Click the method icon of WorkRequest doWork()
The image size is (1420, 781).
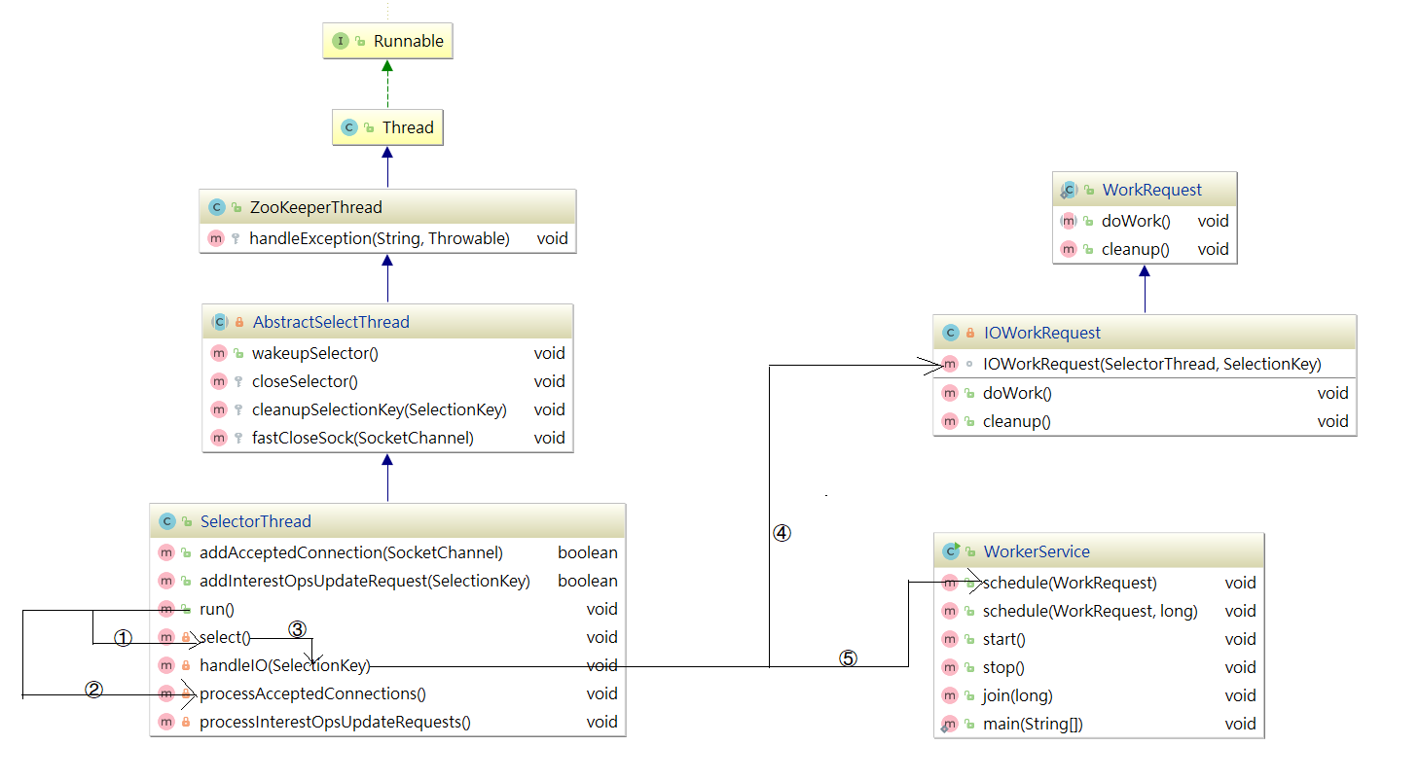click(x=1069, y=221)
